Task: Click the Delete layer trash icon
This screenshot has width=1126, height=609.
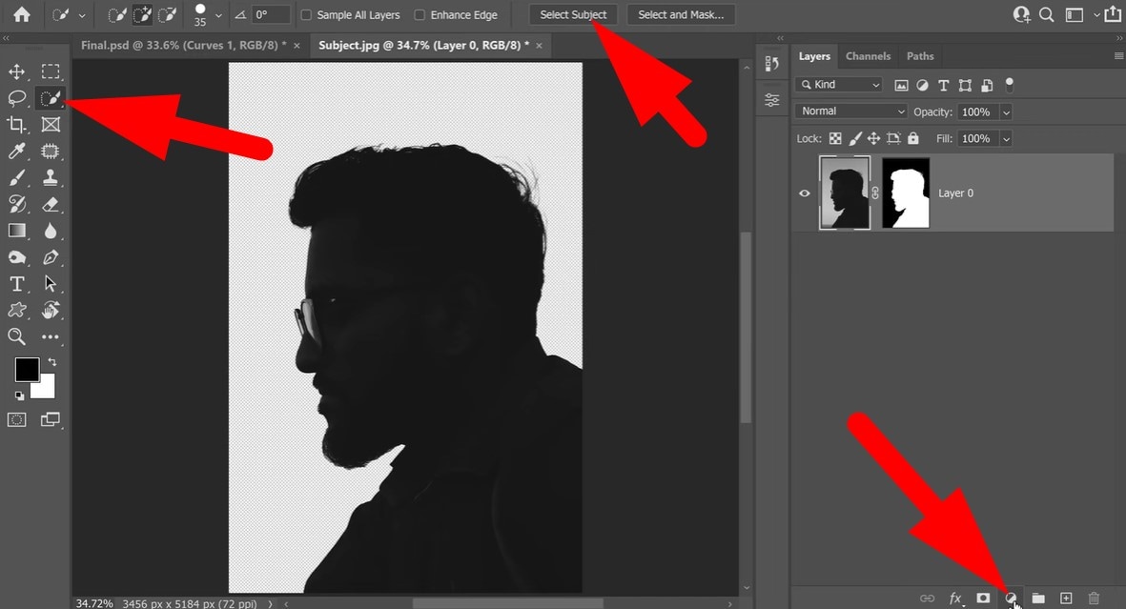Action: pos(1094,598)
